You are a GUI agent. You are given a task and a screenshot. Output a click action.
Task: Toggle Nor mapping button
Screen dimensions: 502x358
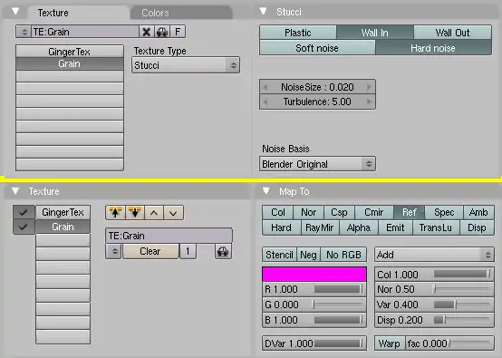(x=309, y=212)
